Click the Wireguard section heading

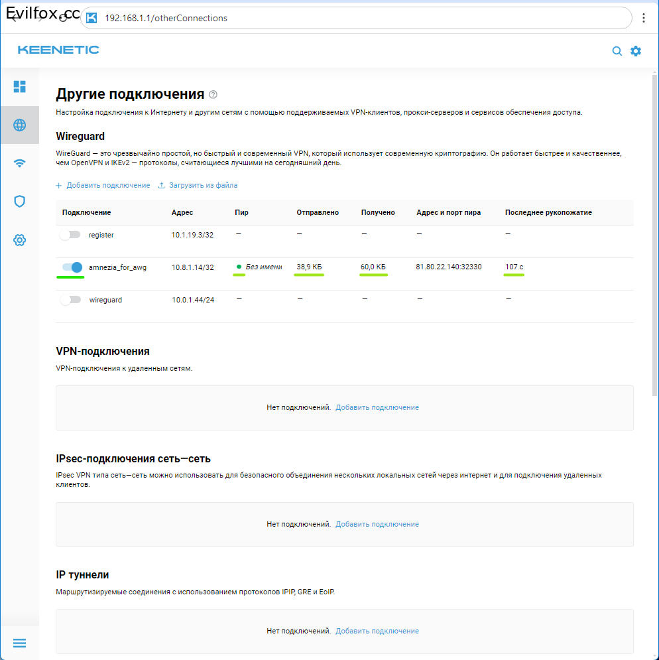coord(80,137)
